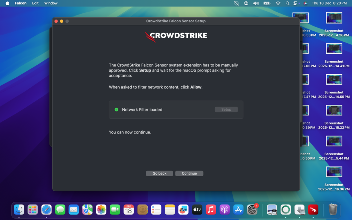Click the Go back button

click(x=159, y=173)
